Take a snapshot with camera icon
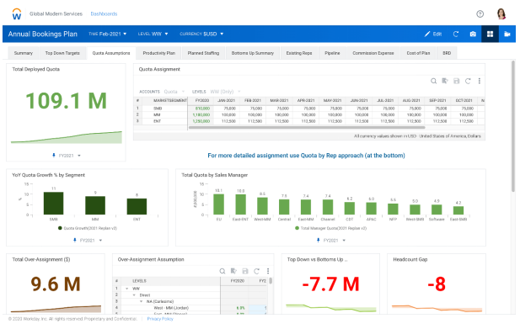The image size is (520, 329). (x=473, y=34)
